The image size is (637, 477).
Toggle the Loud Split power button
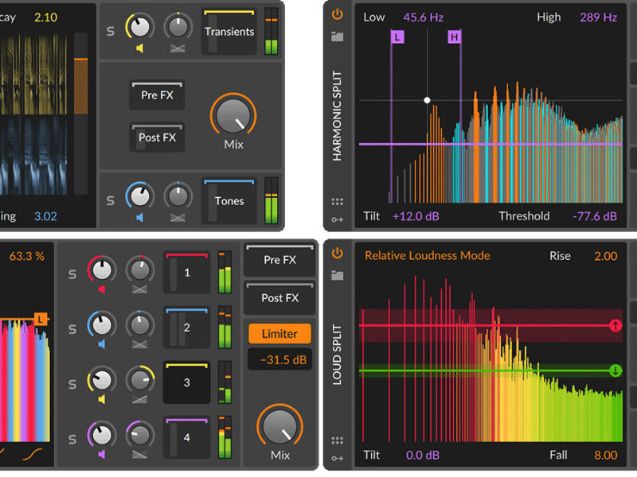338,254
